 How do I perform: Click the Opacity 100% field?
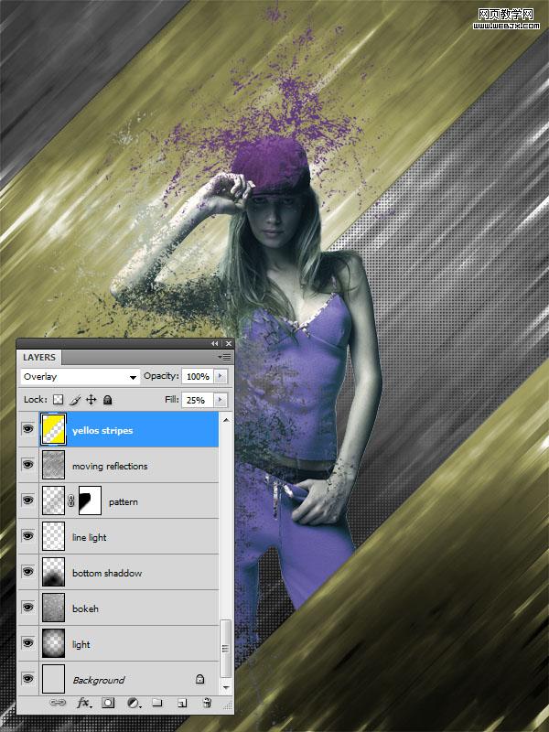tap(198, 376)
